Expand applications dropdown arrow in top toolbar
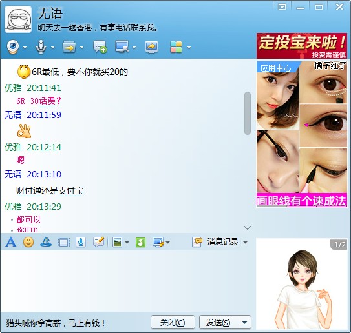 click(x=189, y=47)
